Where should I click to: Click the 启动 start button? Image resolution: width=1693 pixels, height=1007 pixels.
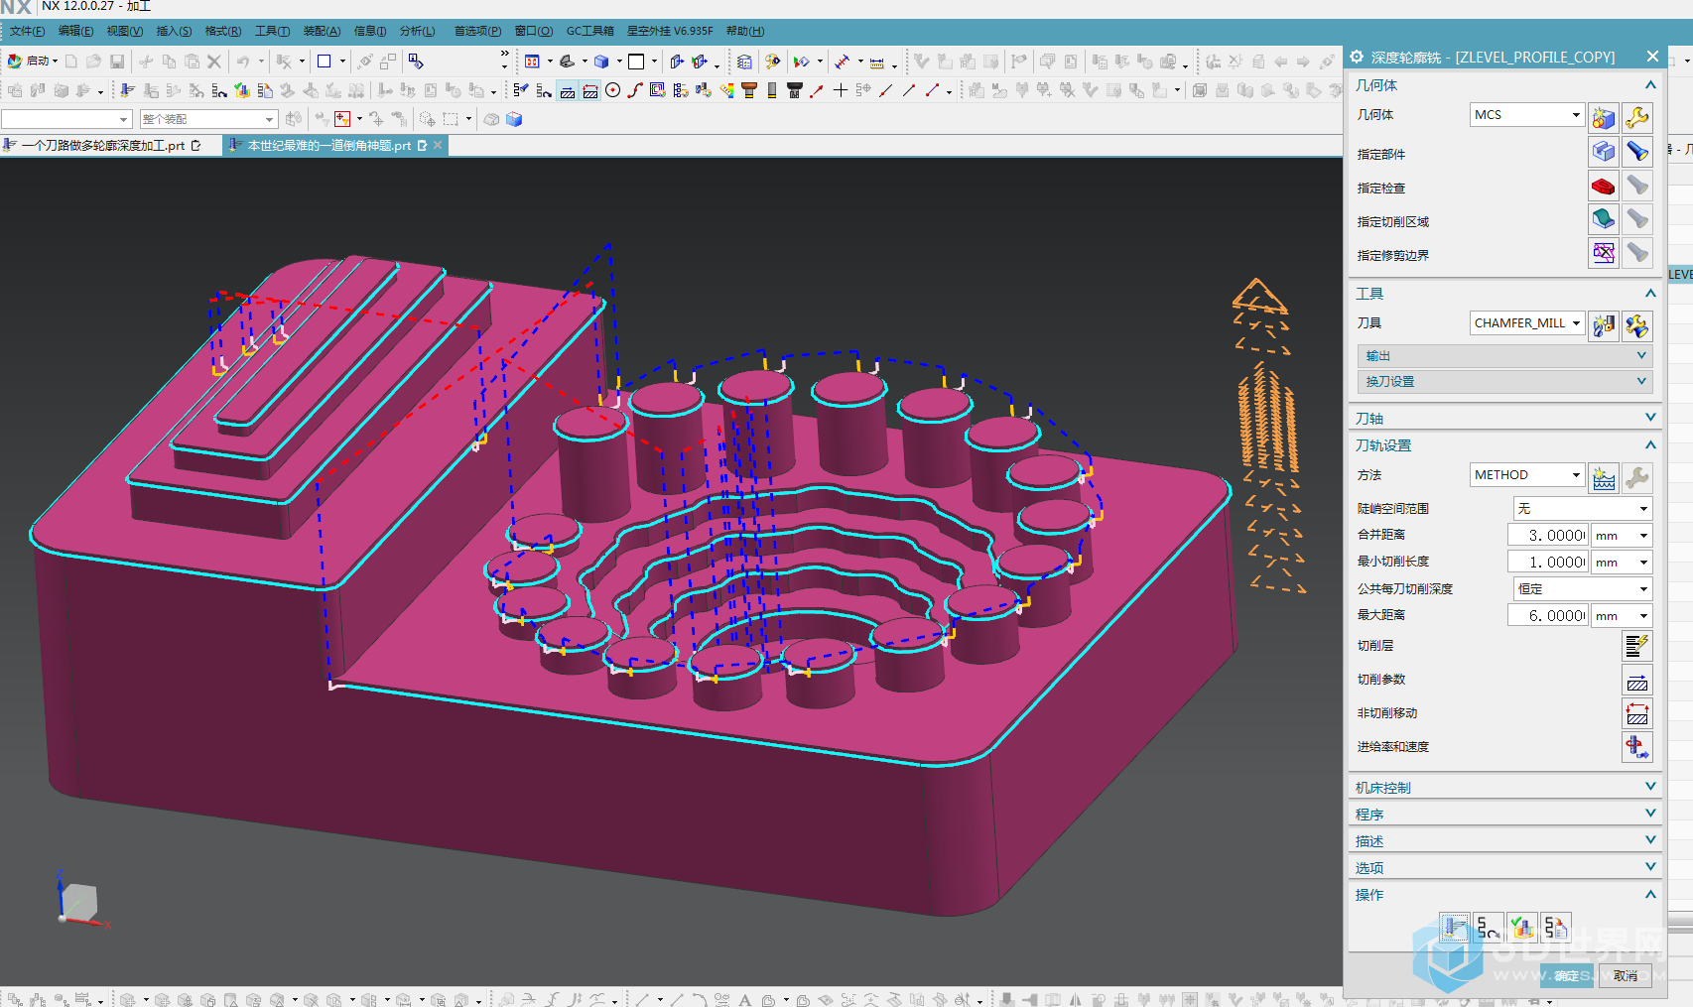[32, 62]
